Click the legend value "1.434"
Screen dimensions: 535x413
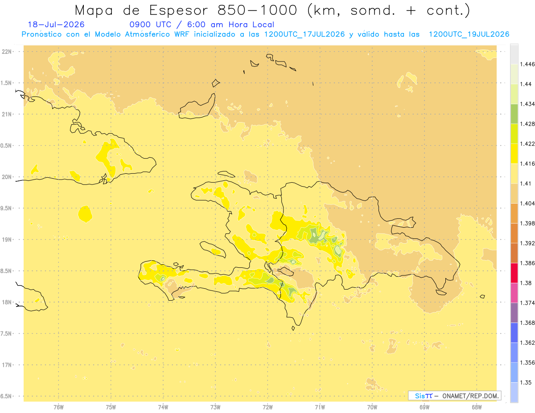[528, 104]
